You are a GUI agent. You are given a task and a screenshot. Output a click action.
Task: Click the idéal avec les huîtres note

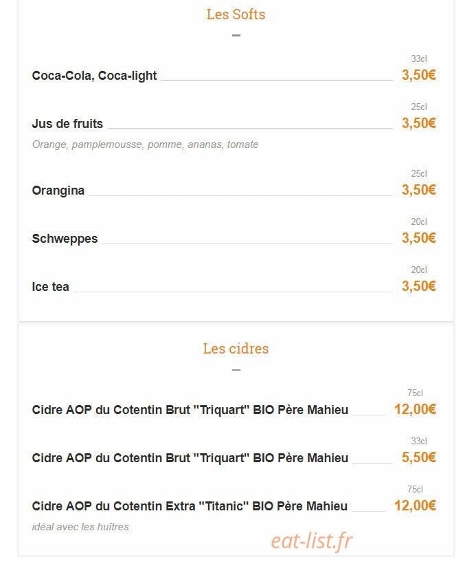click(80, 527)
